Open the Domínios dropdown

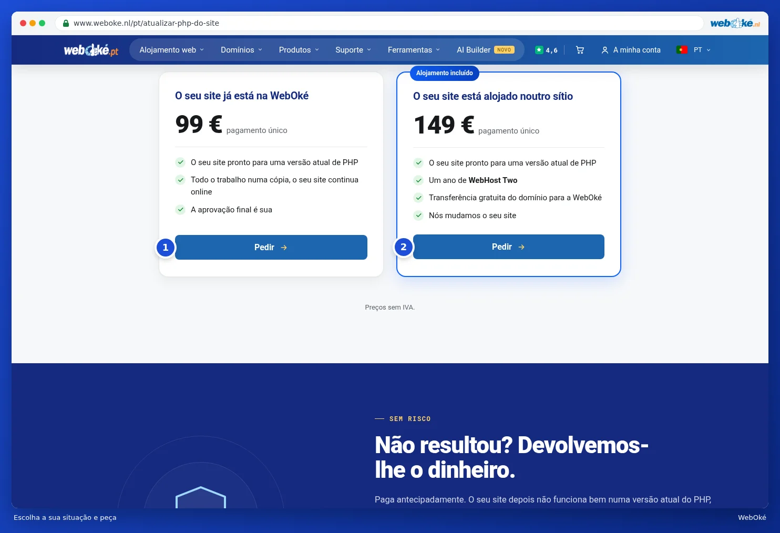tap(241, 50)
